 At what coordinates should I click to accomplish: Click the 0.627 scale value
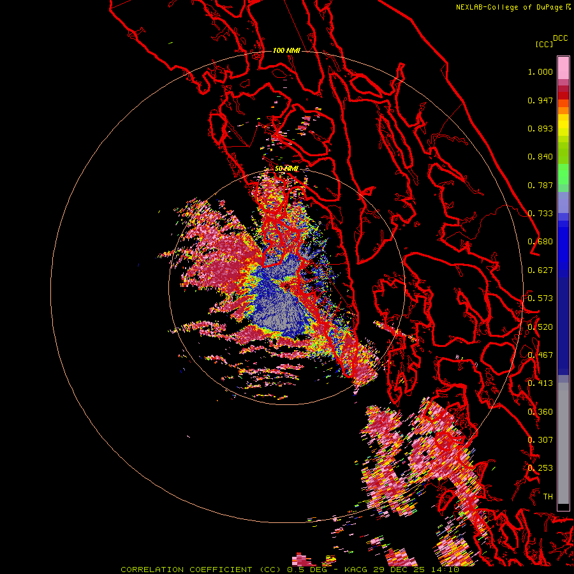[x=540, y=270]
